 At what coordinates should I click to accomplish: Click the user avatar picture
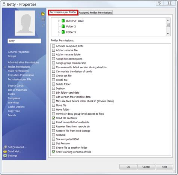click(x=25, y=23)
